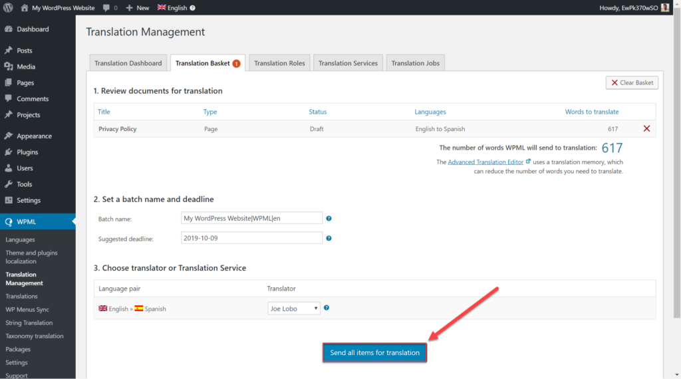The height and width of the screenshot is (379, 681).
Task: Open Taxonomy translation submenu item
Action: tap(35, 336)
